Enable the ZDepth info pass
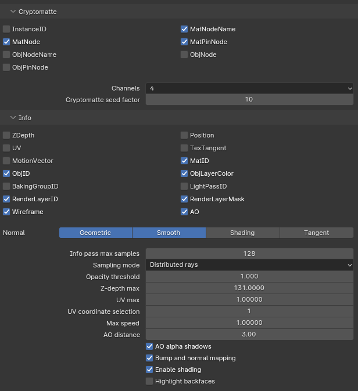This screenshot has width=358, height=391. pyautogui.click(x=6, y=135)
